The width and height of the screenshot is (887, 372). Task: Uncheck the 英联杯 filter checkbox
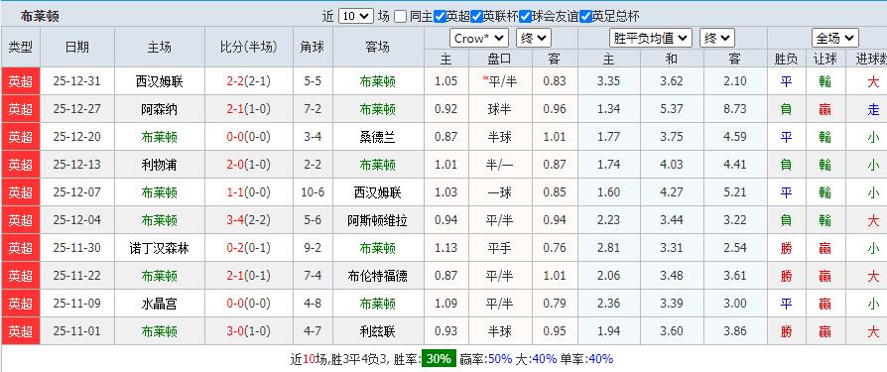pyautogui.click(x=476, y=17)
